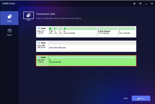Click the Destination Disk header icon
The height and width of the screenshot is (104, 155).
pyautogui.click(x=28, y=15)
